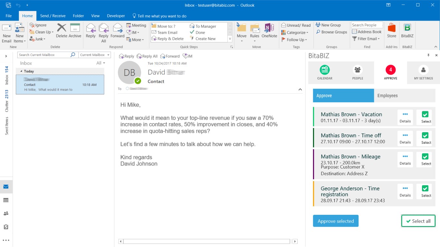This screenshot has width=440, height=247.
Task: Open the Filter Email dropdown
Action: [366, 39]
